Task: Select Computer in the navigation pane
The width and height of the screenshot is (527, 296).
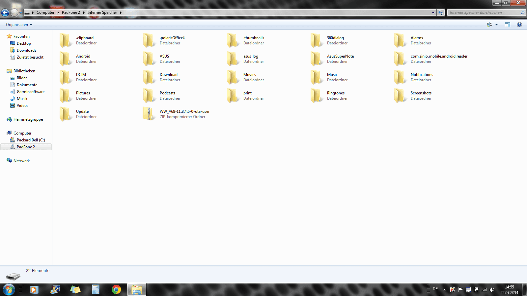Action: click(x=22, y=133)
